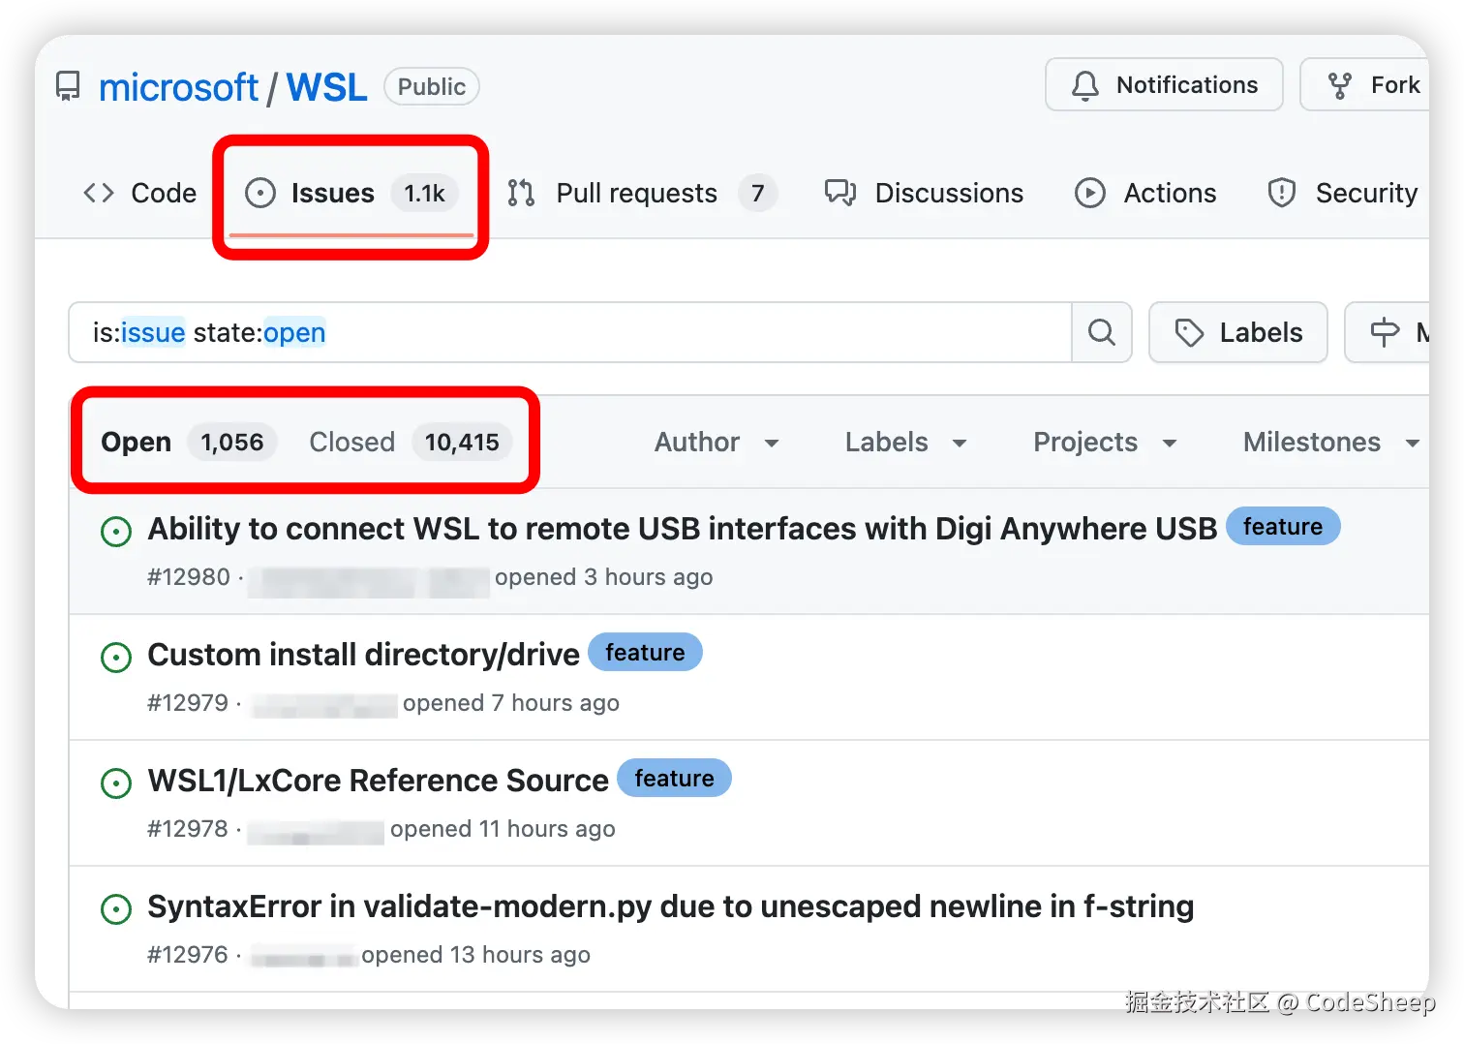Click the Public visibility badge
The width and height of the screenshot is (1464, 1044).
pyautogui.click(x=432, y=87)
